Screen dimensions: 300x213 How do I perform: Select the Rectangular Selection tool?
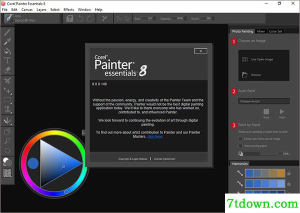(7, 100)
